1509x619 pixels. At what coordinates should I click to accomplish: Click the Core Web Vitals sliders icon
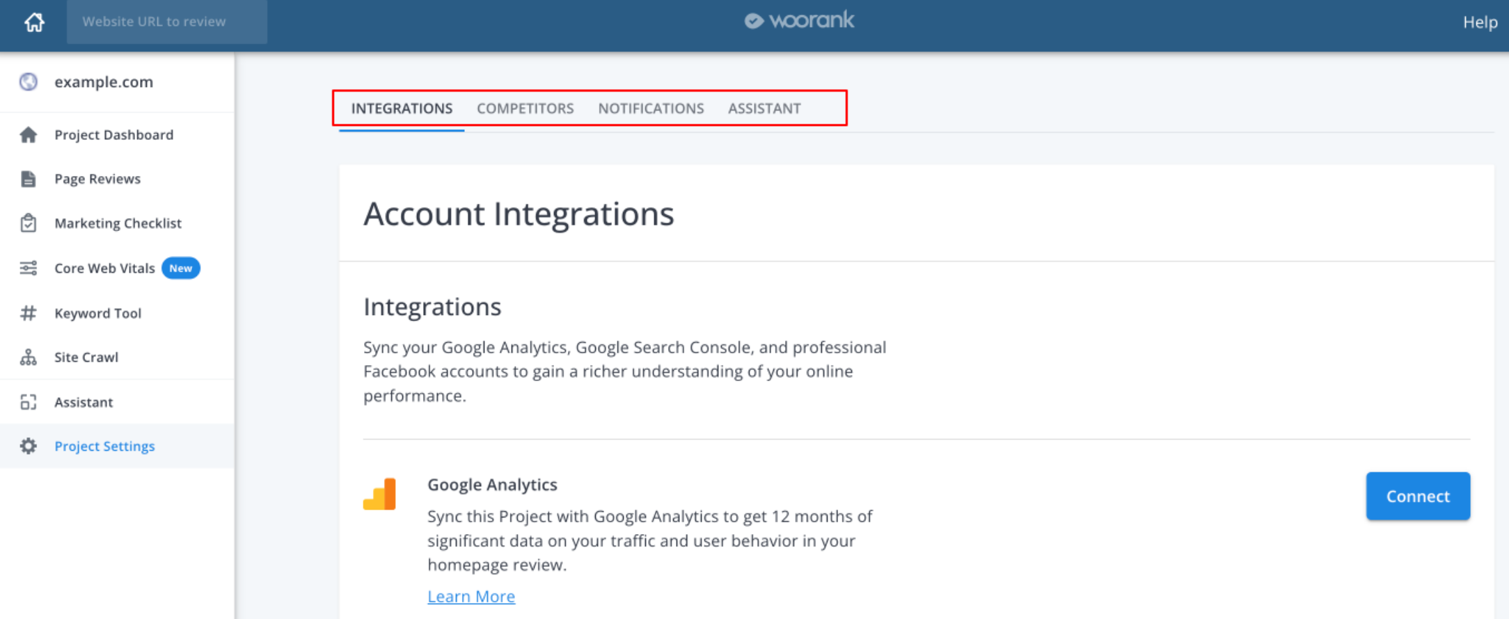[29, 268]
